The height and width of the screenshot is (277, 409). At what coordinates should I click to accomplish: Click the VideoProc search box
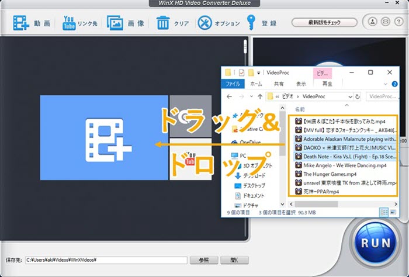[x=382, y=96]
